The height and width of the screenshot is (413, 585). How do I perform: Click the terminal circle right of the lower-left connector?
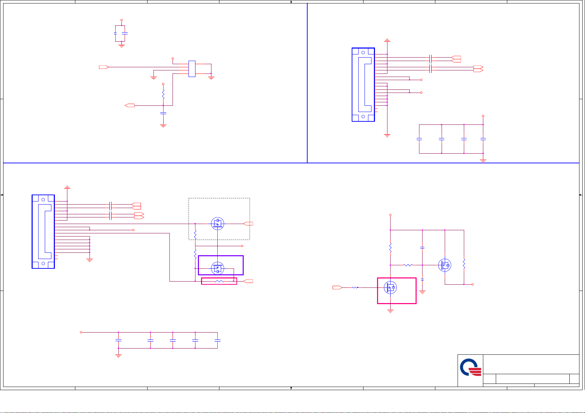(133, 230)
